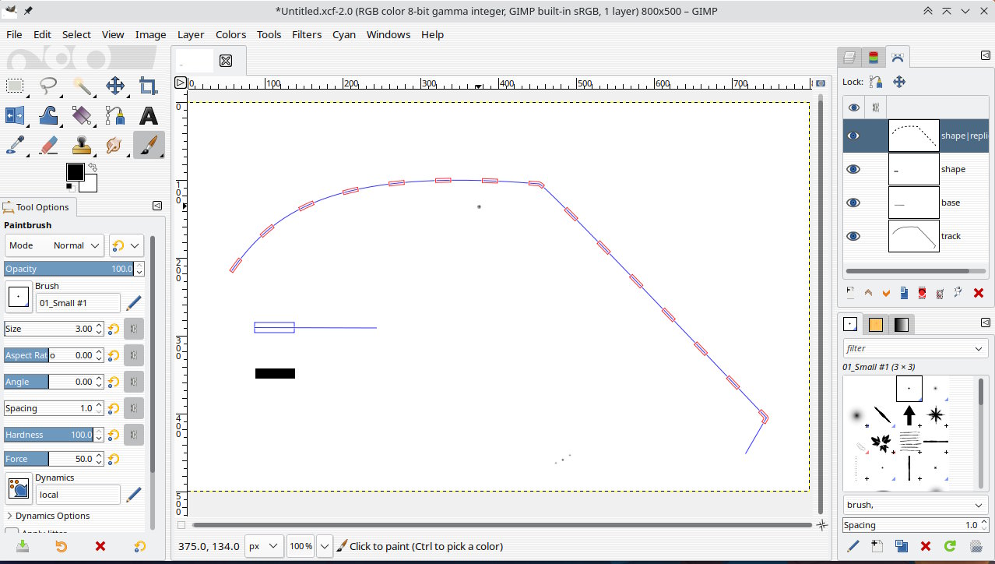995x564 pixels.
Task: Save tool preset from Tool Options
Action: pos(23,547)
